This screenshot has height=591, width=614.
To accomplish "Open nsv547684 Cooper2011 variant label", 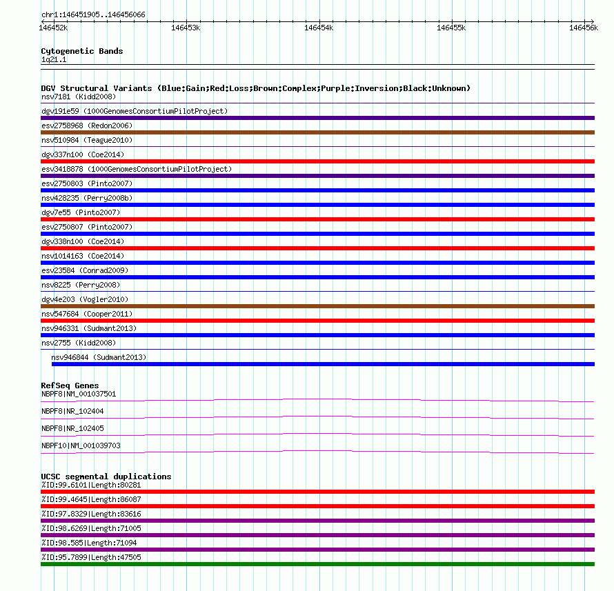I will (x=87, y=314).
